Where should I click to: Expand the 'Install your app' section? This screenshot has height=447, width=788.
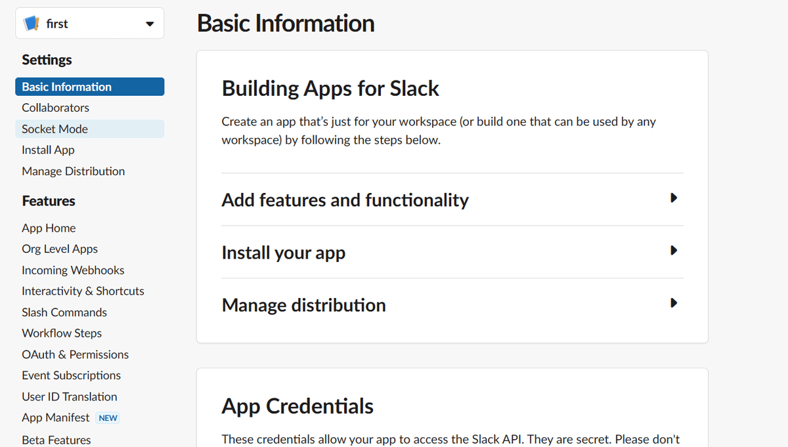452,252
